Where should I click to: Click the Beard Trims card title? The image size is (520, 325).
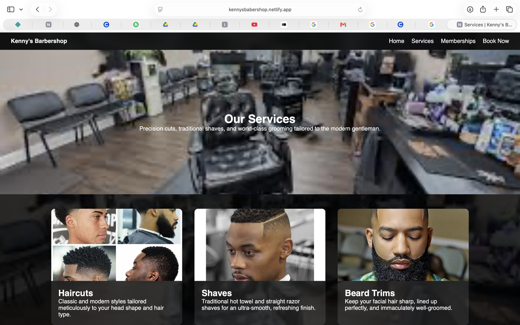370,293
